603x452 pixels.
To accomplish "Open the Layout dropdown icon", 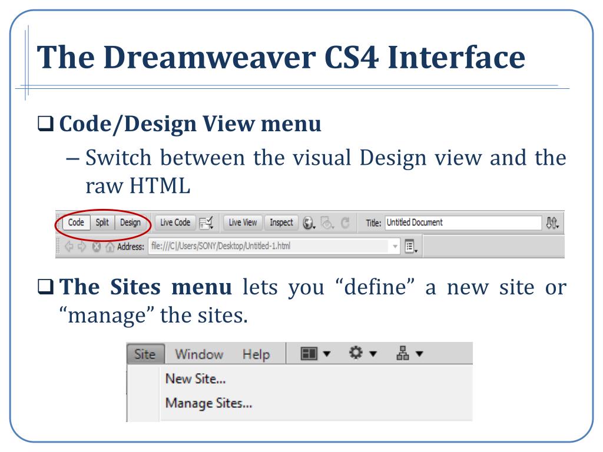I will point(316,354).
